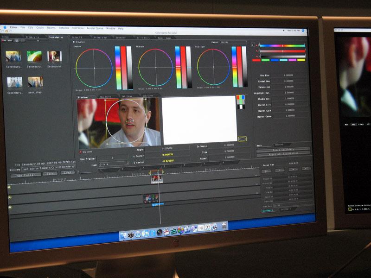Edit the y Center value field
Viewport: 371px width, 278px height.
[x=168, y=161]
